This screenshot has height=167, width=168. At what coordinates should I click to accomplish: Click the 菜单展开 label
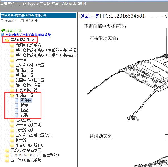coord(11,21)
